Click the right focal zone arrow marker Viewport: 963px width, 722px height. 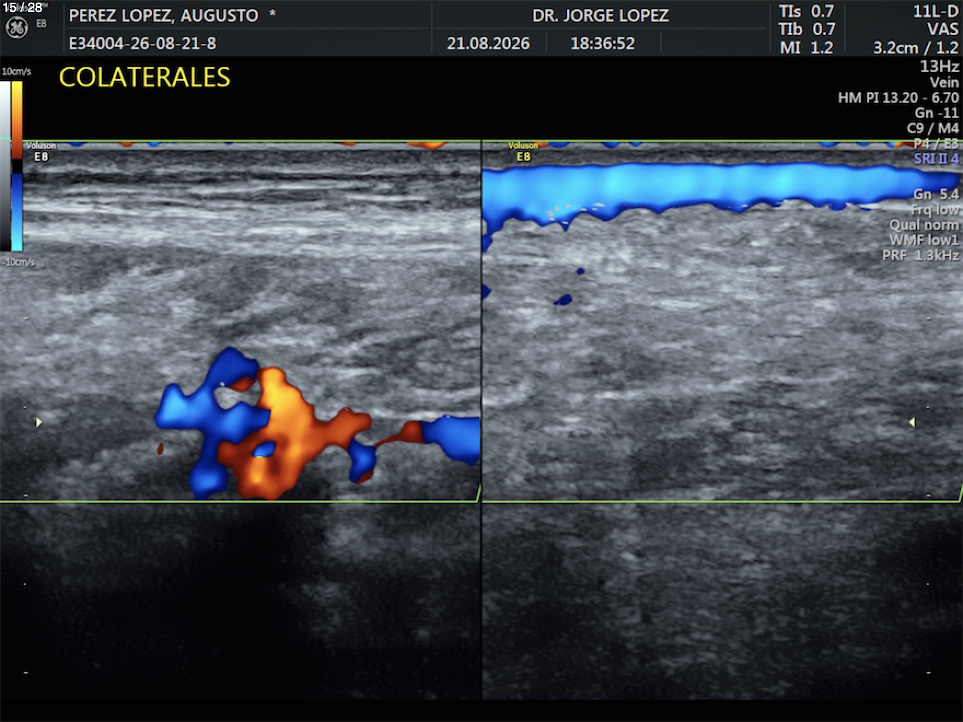pyautogui.click(x=912, y=422)
